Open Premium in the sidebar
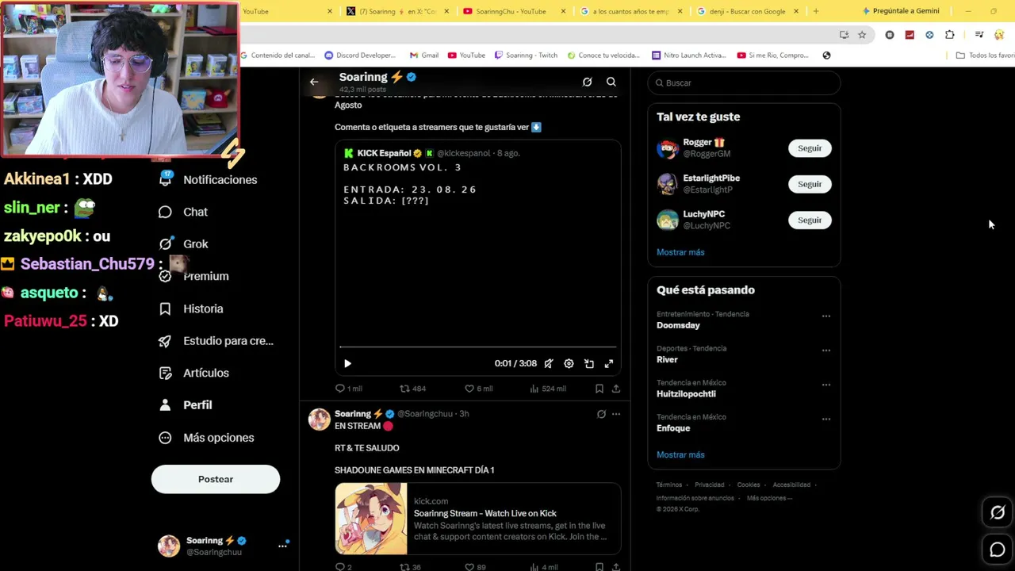The image size is (1015, 571). click(193, 276)
